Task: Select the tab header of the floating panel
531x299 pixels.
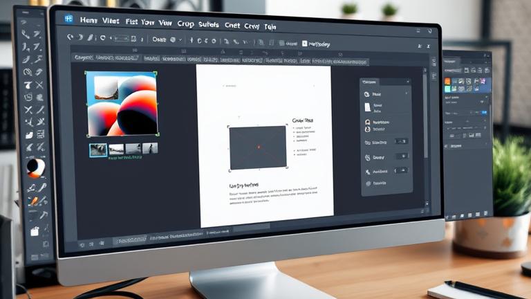Action: tap(369, 82)
